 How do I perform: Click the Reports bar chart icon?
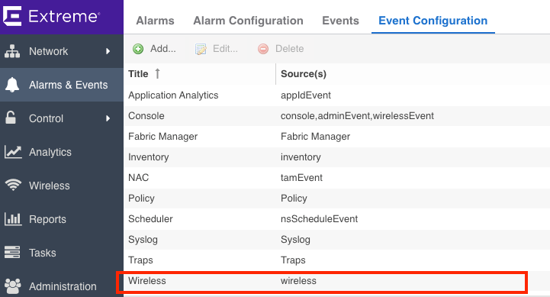pos(13,218)
